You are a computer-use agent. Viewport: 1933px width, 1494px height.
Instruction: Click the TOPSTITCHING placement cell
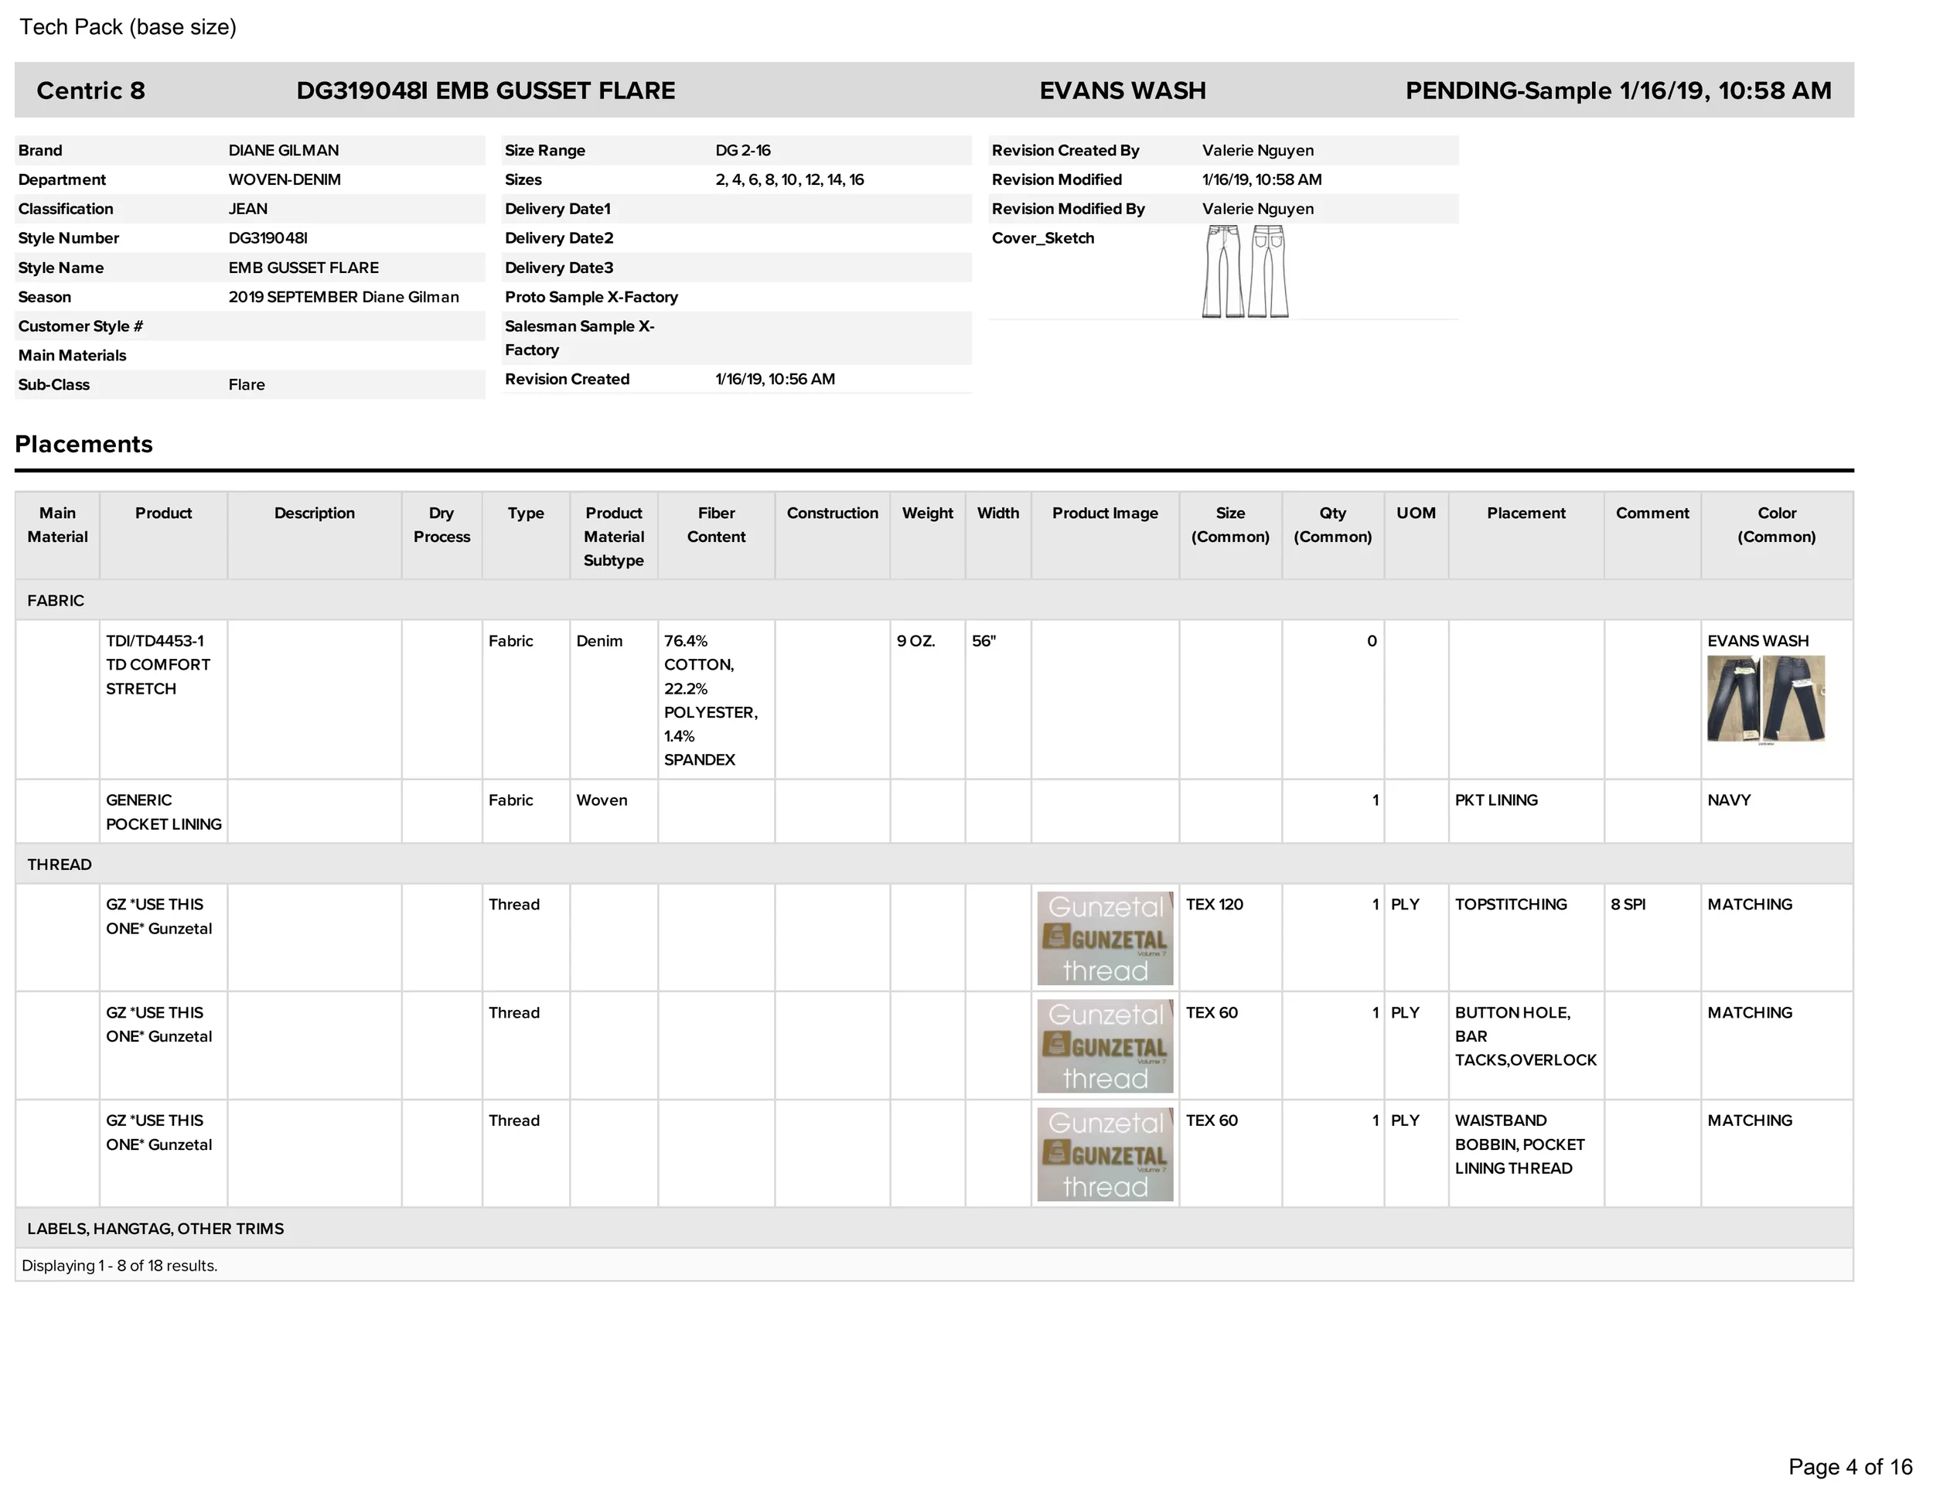pos(1526,938)
